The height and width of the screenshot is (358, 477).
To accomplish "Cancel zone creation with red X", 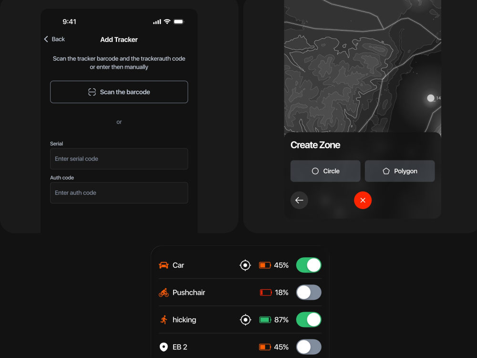I will 363,200.
